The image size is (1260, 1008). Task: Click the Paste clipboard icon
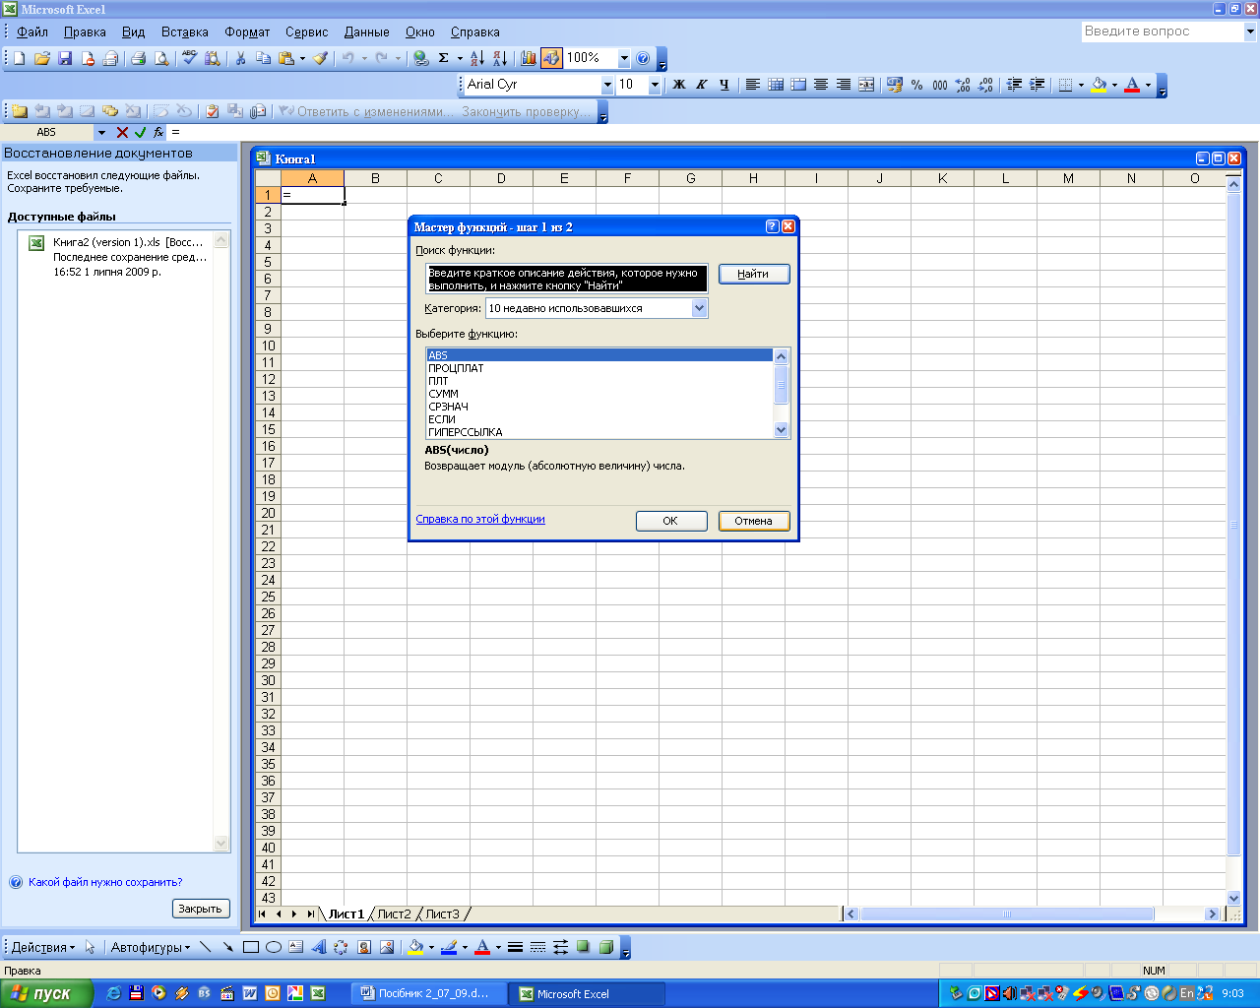tap(286, 58)
